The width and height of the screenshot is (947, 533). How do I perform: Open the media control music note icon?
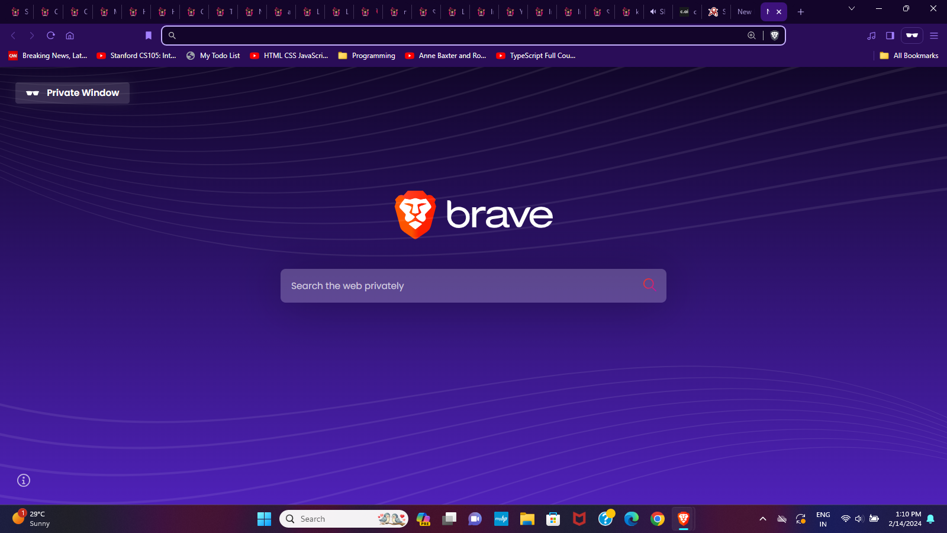coord(871,36)
